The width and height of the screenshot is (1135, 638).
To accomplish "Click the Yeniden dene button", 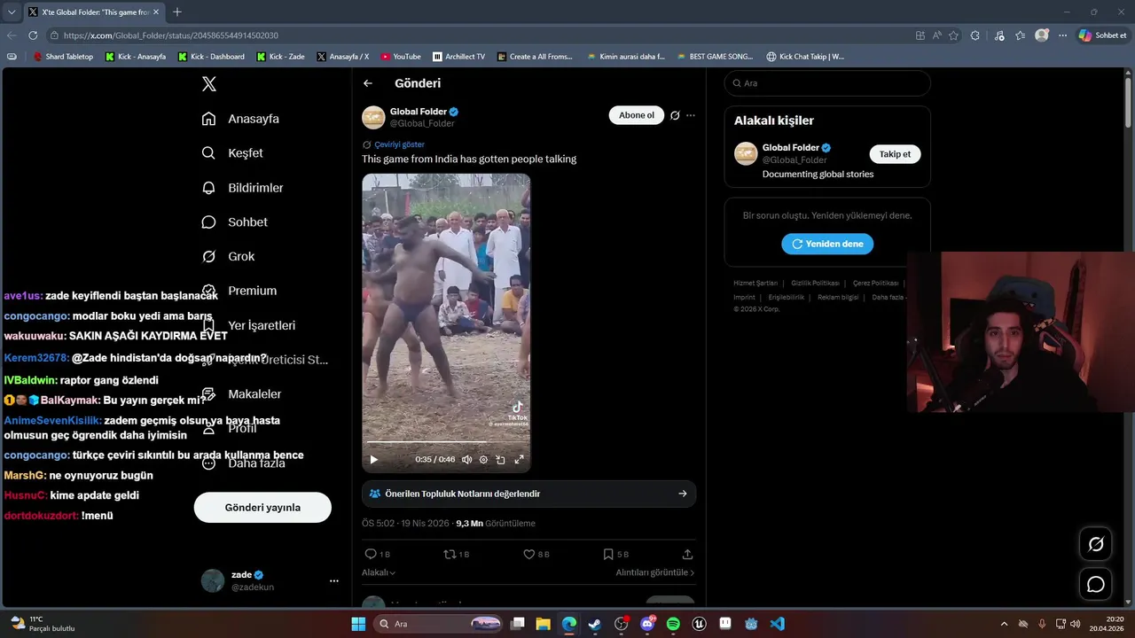I will point(827,244).
